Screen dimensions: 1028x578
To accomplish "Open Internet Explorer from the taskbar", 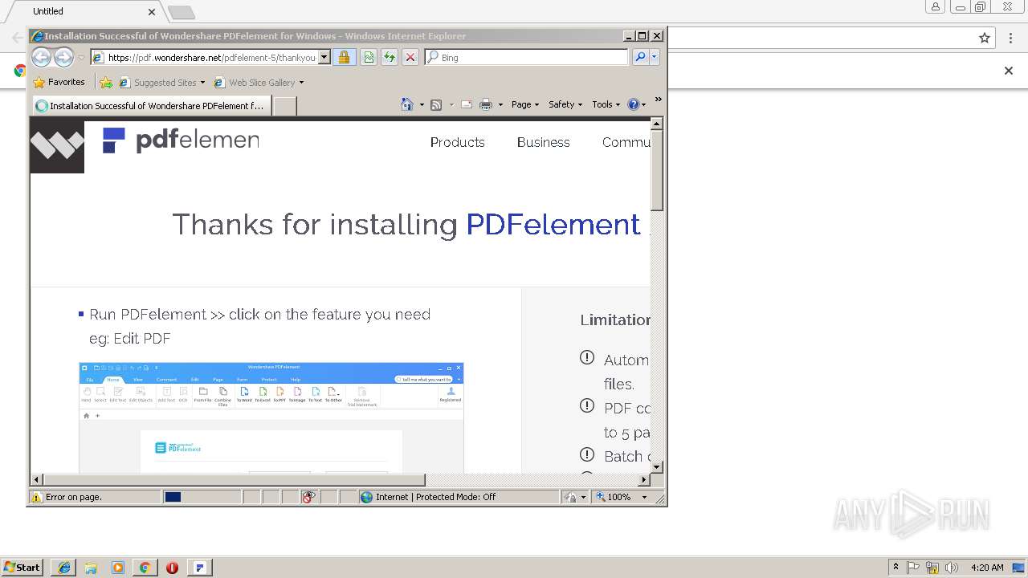I will [64, 568].
